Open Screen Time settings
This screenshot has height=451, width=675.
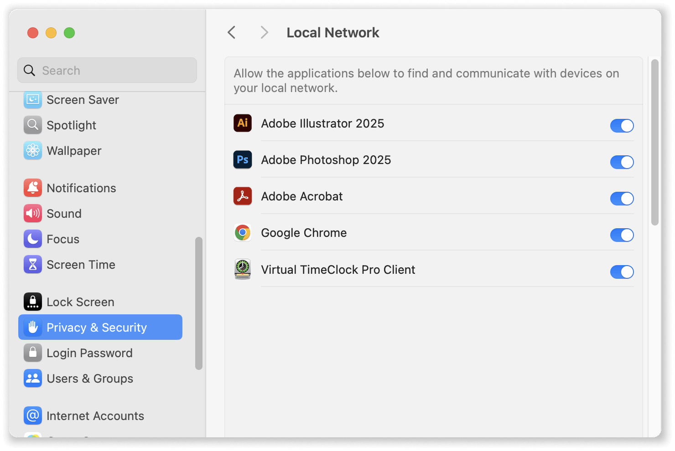pos(81,264)
